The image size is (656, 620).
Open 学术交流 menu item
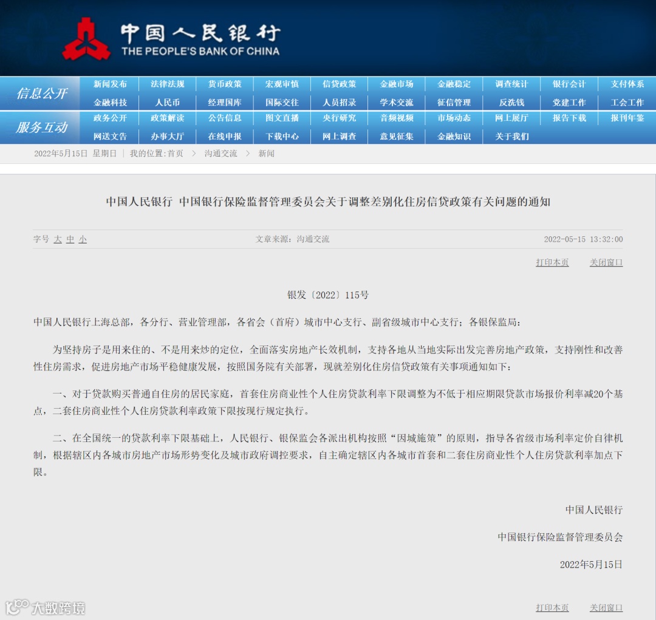click(397, 103)
